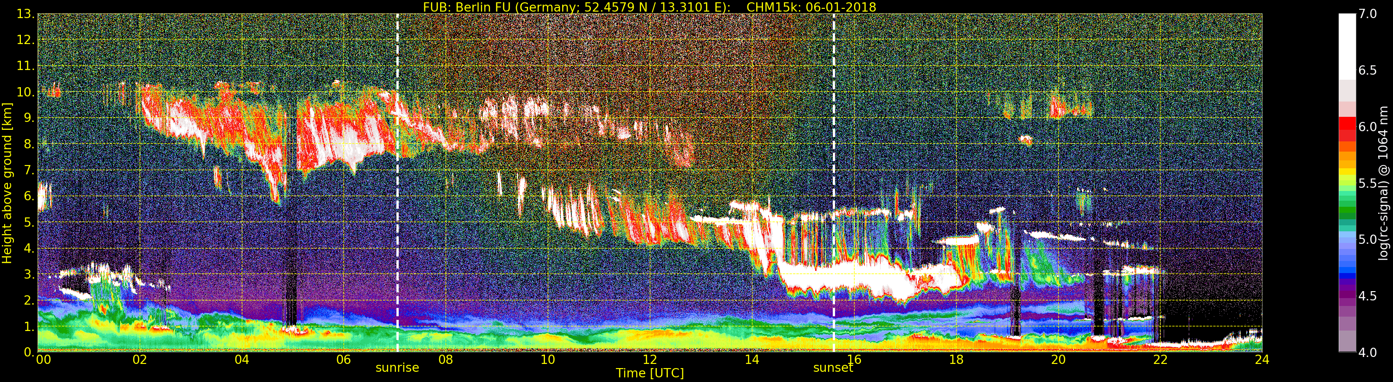
Task: Click the "9." height axis tick label
Action: coord(29,118)
